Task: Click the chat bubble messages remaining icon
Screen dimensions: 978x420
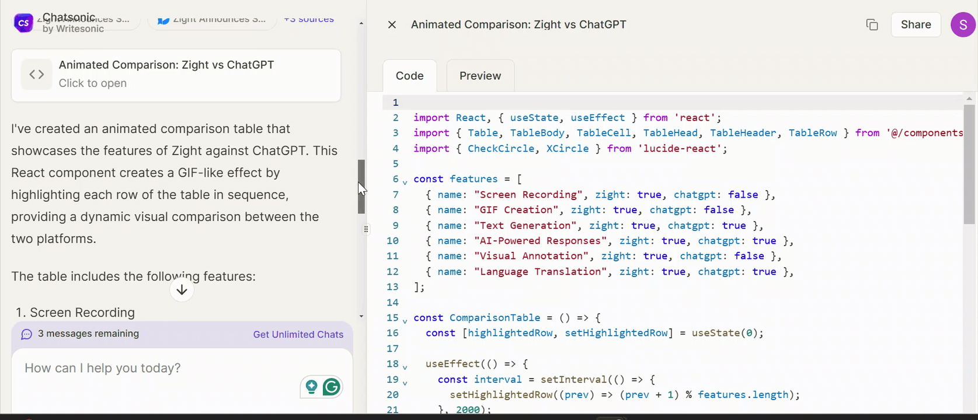Action: click(x=26, y=334)
